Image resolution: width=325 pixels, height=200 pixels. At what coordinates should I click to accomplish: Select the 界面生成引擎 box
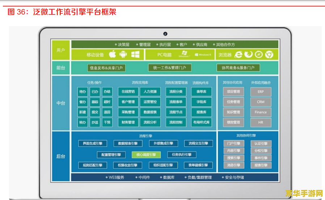point(93,144)
